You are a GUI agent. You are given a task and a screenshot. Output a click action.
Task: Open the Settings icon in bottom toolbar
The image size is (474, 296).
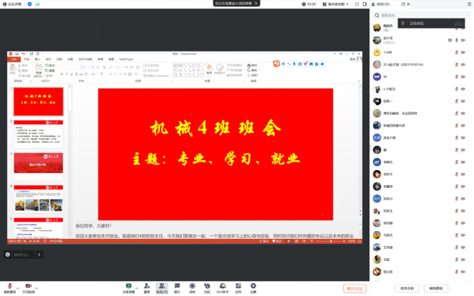point(253,287)
